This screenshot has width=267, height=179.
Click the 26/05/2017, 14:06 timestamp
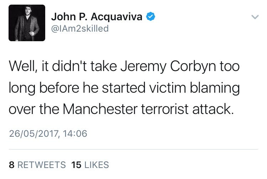click(48, 134)
